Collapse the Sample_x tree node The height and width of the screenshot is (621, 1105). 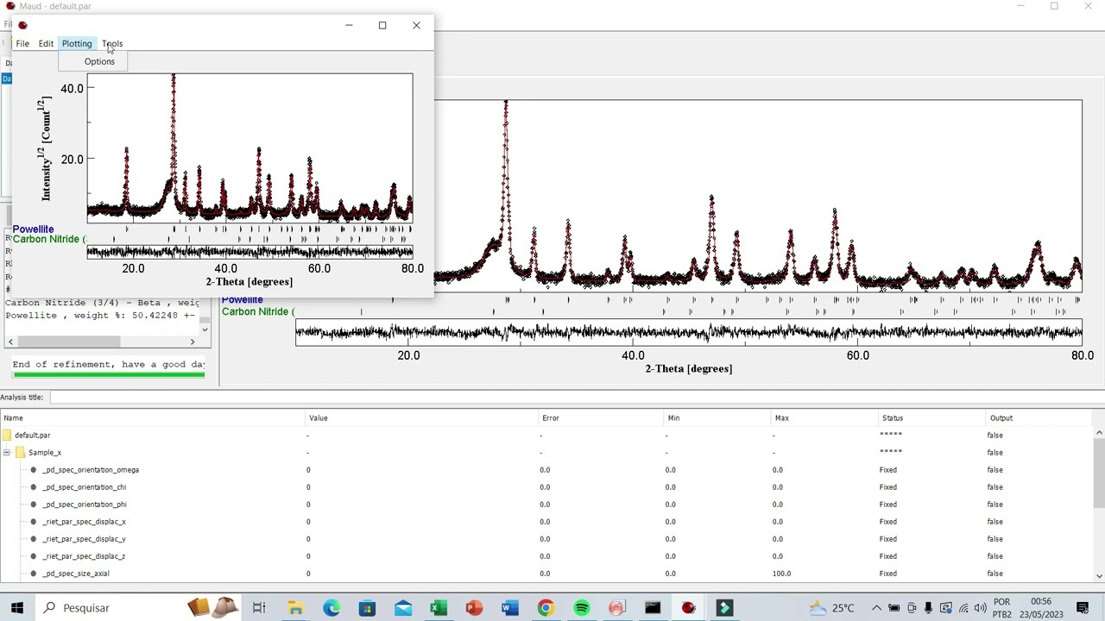[x=7, y=452]
